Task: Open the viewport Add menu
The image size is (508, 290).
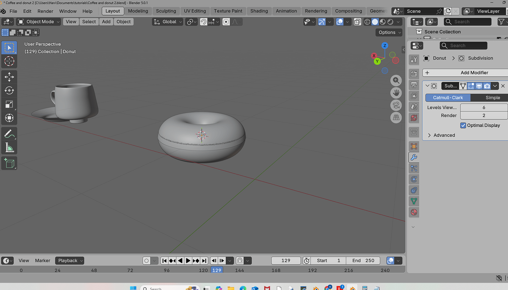Action: pyautogui.click(x=106, y=22)
